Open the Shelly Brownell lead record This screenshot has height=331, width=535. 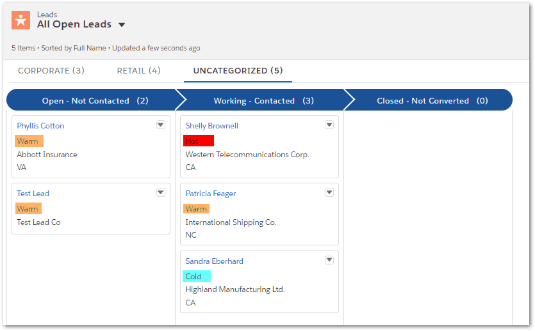click(211, 126)
